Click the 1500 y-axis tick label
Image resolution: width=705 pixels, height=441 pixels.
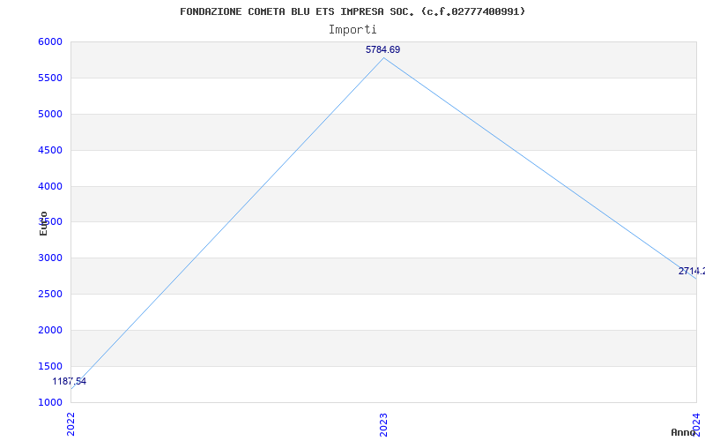click(x=50, y=366)
